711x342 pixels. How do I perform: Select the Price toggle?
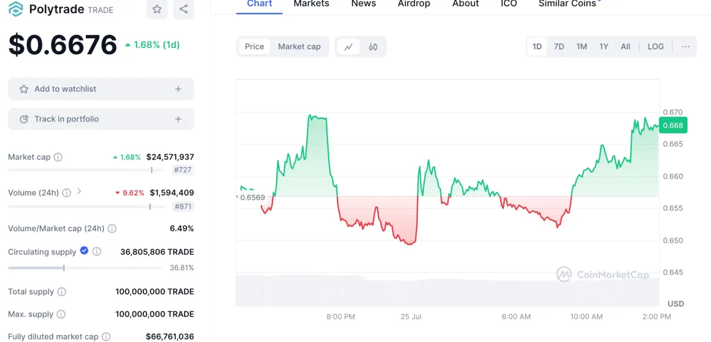coord(254,47)
